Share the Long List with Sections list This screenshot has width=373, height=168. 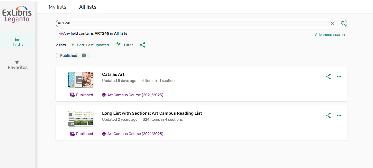(x=328, y=115)
